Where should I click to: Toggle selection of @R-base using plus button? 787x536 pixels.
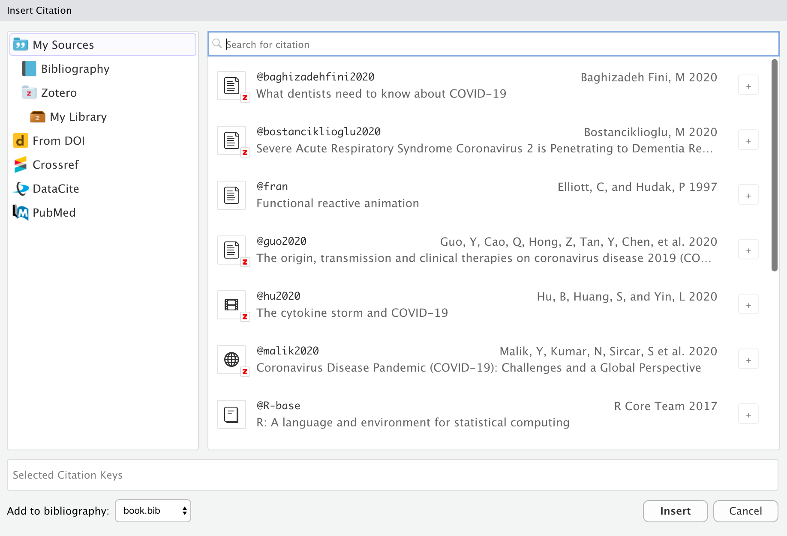click(748, 414)
